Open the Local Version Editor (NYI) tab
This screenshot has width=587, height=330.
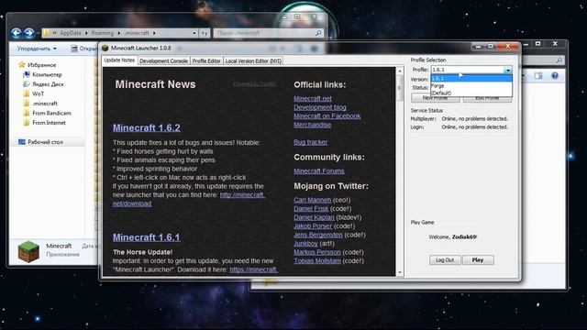coord(253,61)
